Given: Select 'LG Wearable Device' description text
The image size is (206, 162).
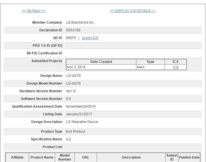Looking at the screenshot, I should tap(82, 122).
